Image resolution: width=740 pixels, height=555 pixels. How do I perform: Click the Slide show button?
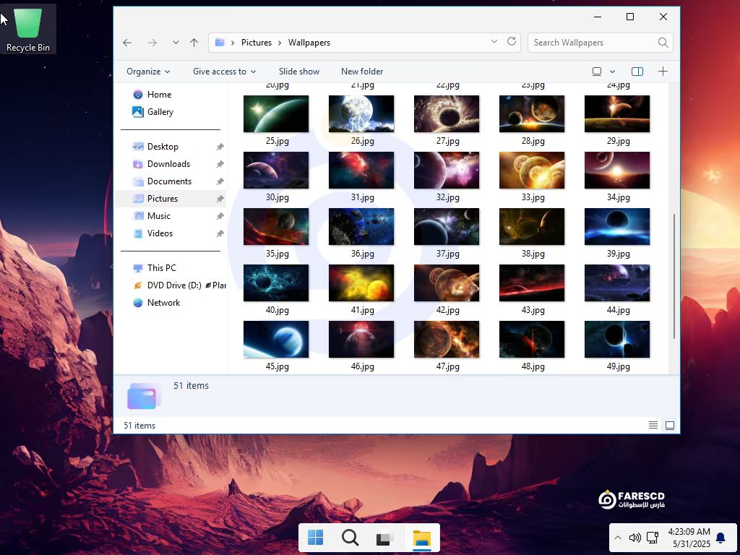pos(299,72)
